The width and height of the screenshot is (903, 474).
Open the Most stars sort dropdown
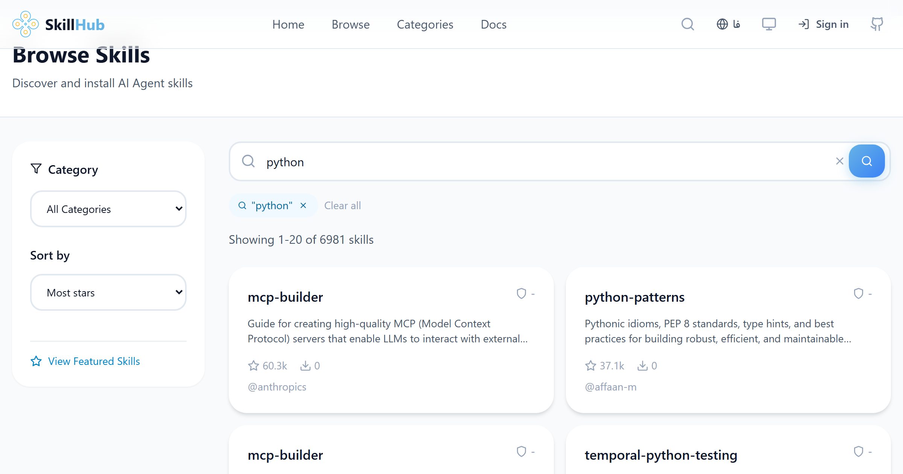108,292
